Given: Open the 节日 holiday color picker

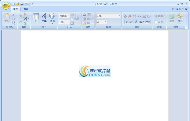Looking at the screenshot, I should 88,23.
